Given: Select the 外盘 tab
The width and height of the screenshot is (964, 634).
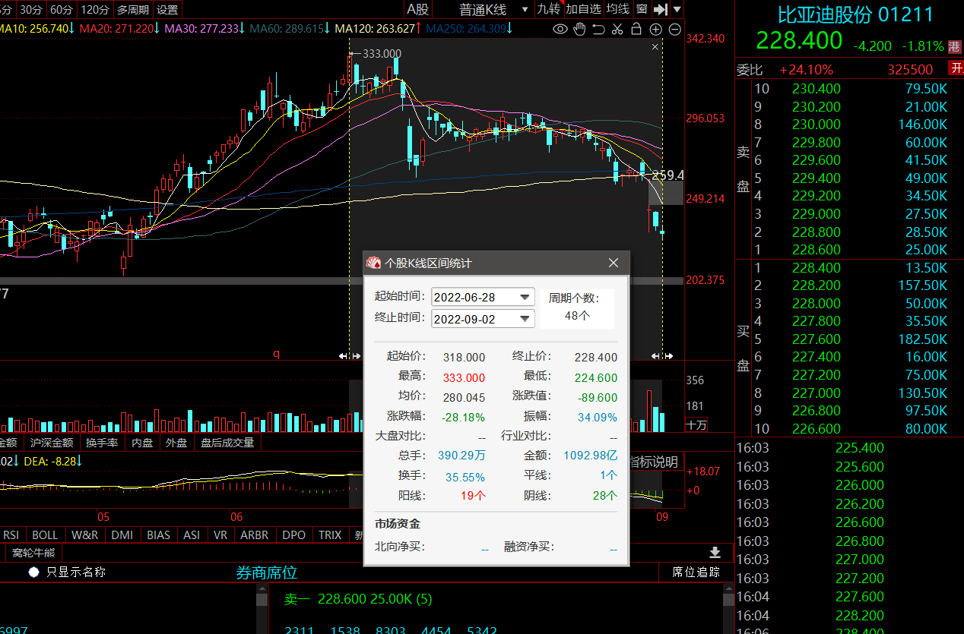Looking at the screenshot, I should pyautogui.click(x=176, y=443).
